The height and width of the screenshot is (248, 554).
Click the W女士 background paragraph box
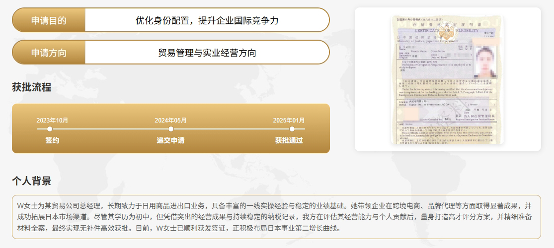(x=276, y=217)
